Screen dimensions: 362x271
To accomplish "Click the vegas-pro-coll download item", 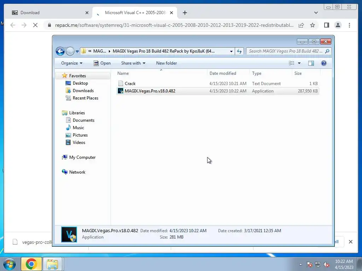I will click(x=32, y=242).
